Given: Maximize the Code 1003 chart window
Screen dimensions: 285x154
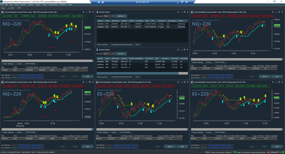Looking at the screenshot, I should (x=185, y=82).
